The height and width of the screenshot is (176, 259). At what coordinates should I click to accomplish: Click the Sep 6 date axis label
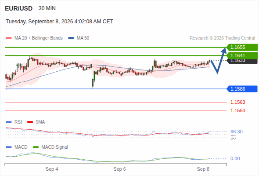click(119, 169)
